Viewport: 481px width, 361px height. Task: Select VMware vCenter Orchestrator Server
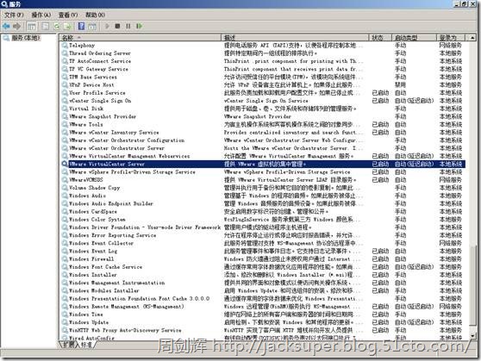(x=116, y=148)
